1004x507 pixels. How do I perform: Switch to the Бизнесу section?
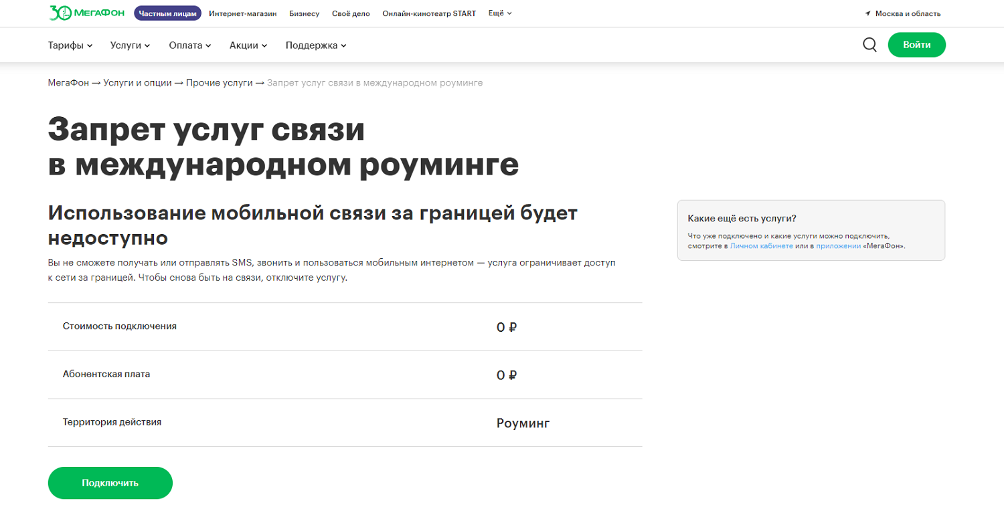tap(304, 13)
